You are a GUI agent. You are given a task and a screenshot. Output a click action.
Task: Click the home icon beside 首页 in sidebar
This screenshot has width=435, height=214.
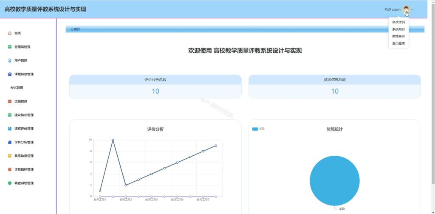10,33
